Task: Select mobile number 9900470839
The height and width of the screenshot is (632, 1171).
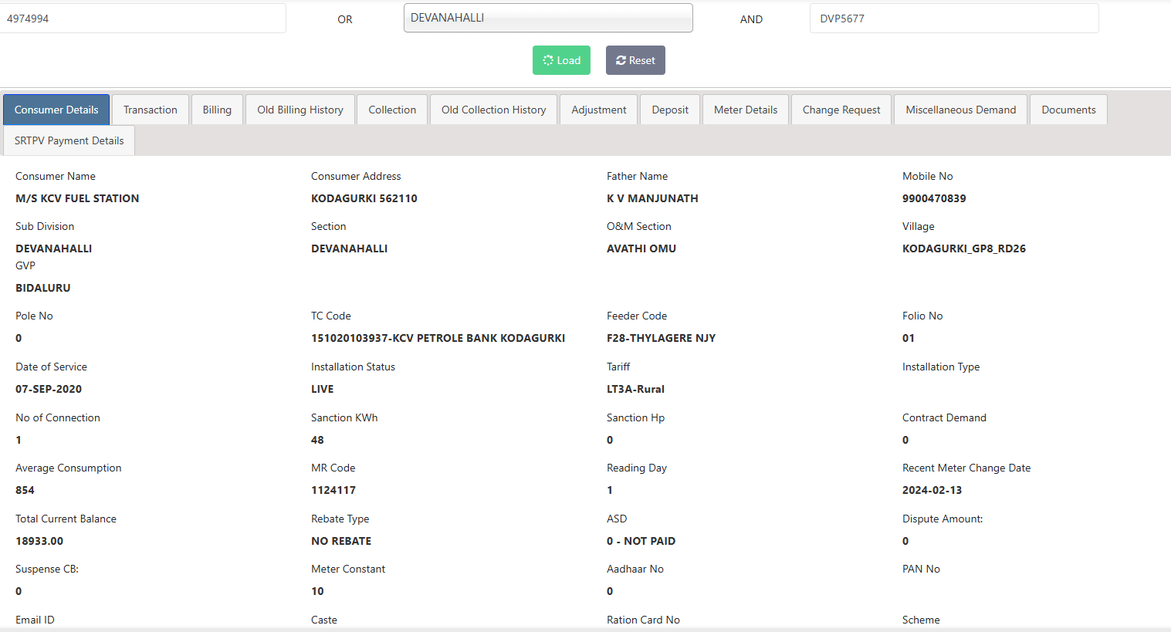Action: (934, 198)
